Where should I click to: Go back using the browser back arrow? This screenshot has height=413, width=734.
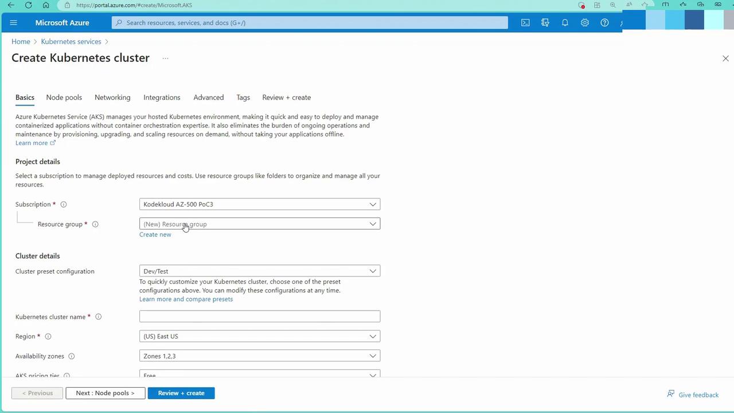click(11, 5)
